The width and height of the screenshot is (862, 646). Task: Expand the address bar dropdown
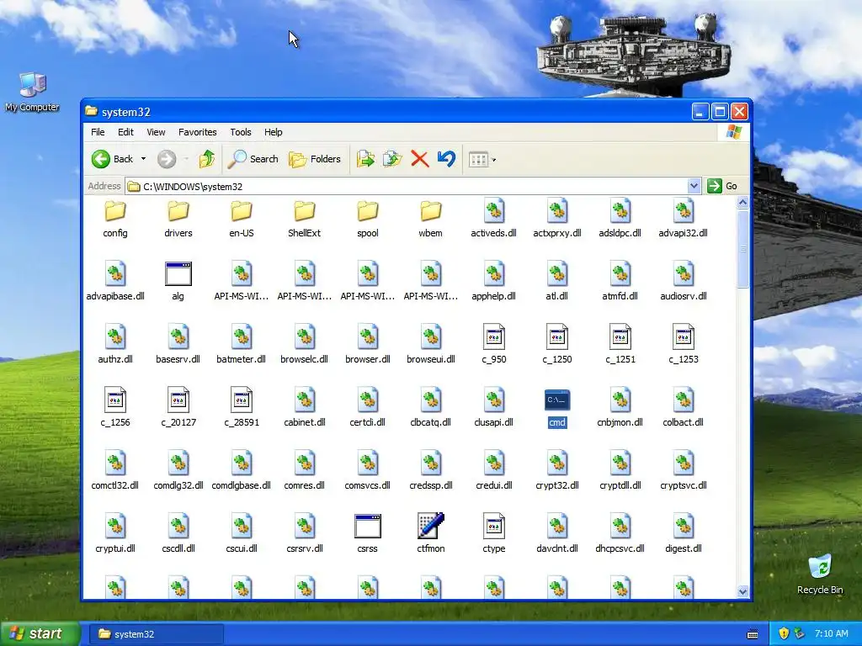tap(694, 186)
